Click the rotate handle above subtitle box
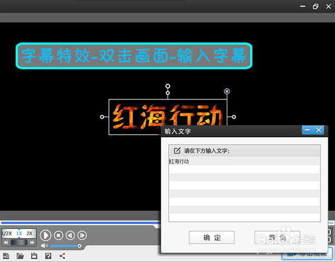This screenshot has height=262, width=335. pos(167,86)
